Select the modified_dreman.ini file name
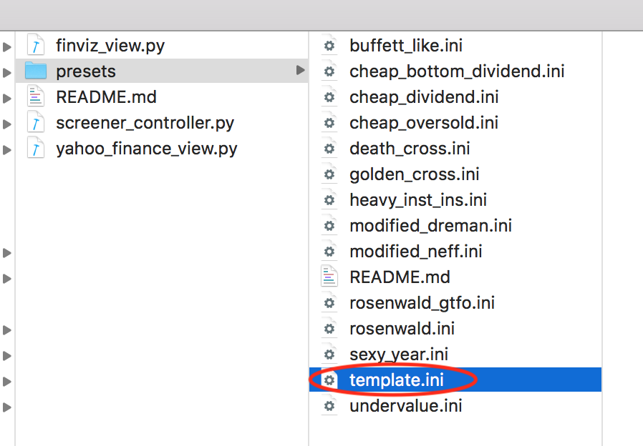This screenshot has width=643, height=446. [x=430, y=226]
